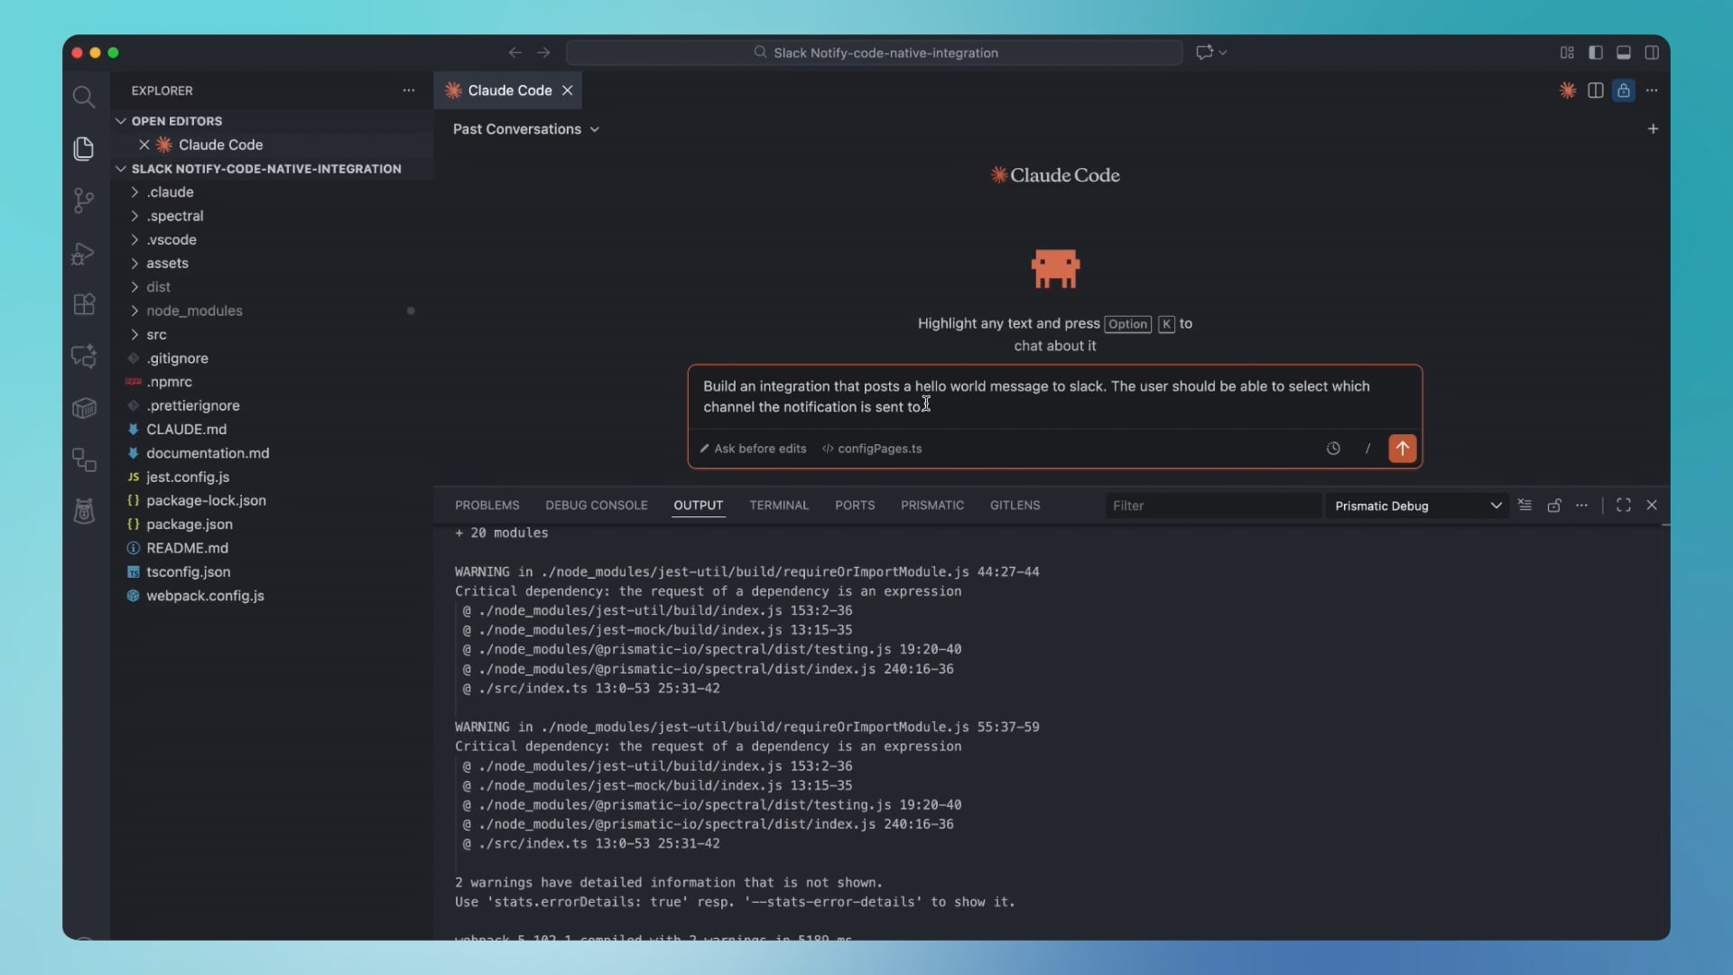Open the Search view in sidebar

pos(84,97)
